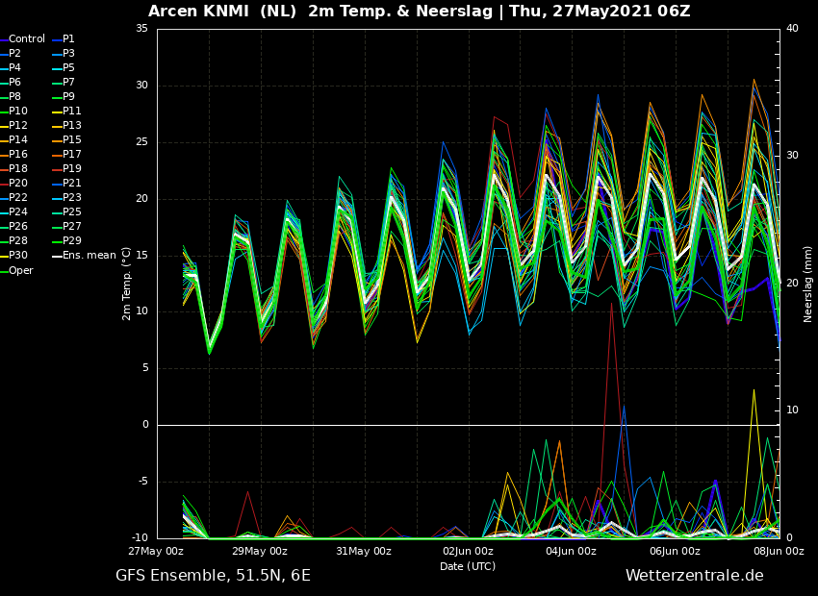818x596 pixels.
Task: Select the P15 orange legend entry
Action: [x=67, y=139]
